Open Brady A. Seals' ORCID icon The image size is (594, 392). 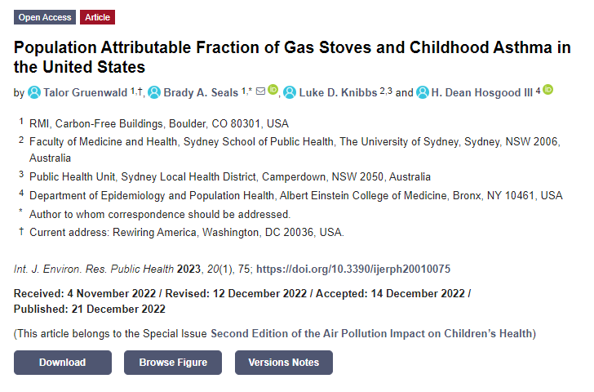pyautogui.click(x=273, y=90)
